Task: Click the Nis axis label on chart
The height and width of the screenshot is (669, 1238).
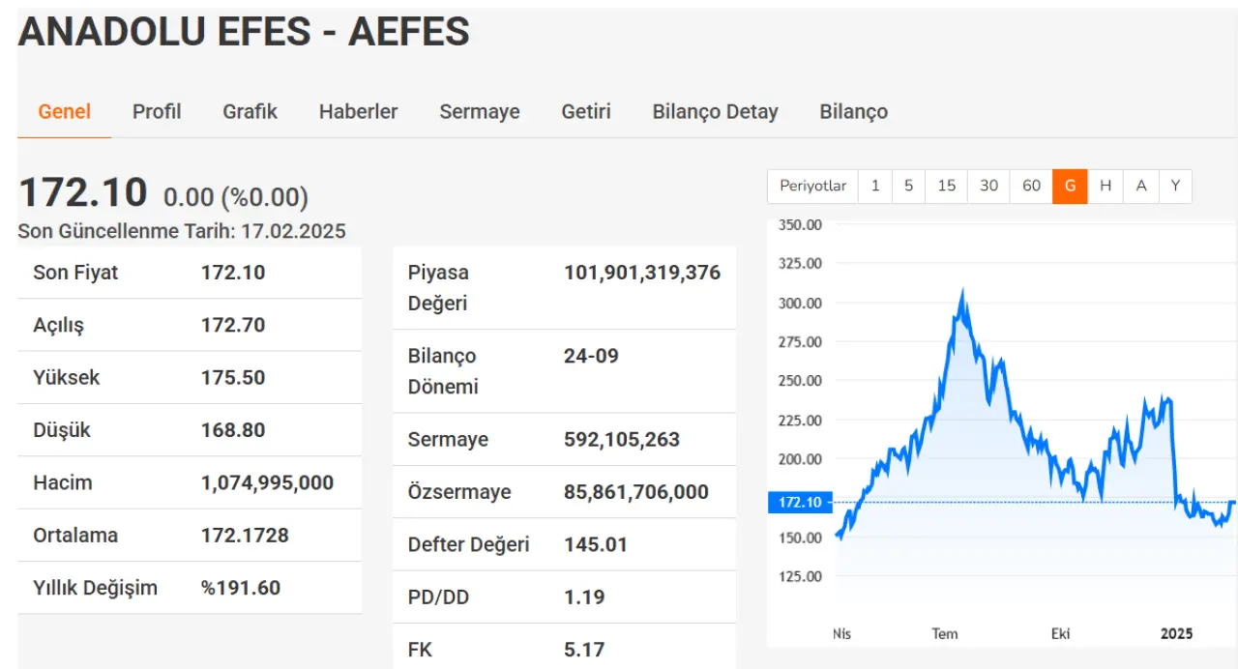Action: tap(842, 634)
